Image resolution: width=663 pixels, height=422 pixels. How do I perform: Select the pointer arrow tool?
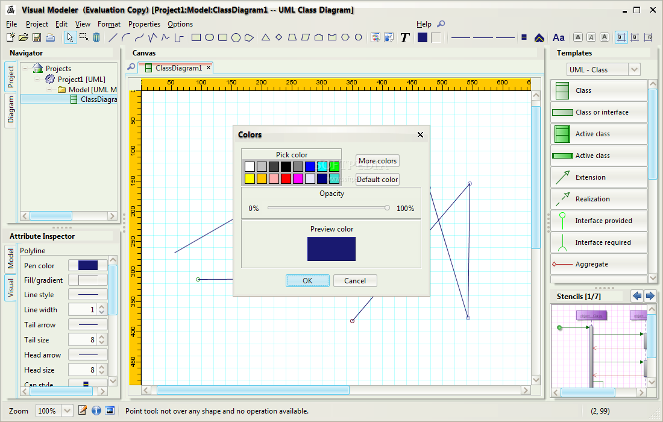pos(70,37)
